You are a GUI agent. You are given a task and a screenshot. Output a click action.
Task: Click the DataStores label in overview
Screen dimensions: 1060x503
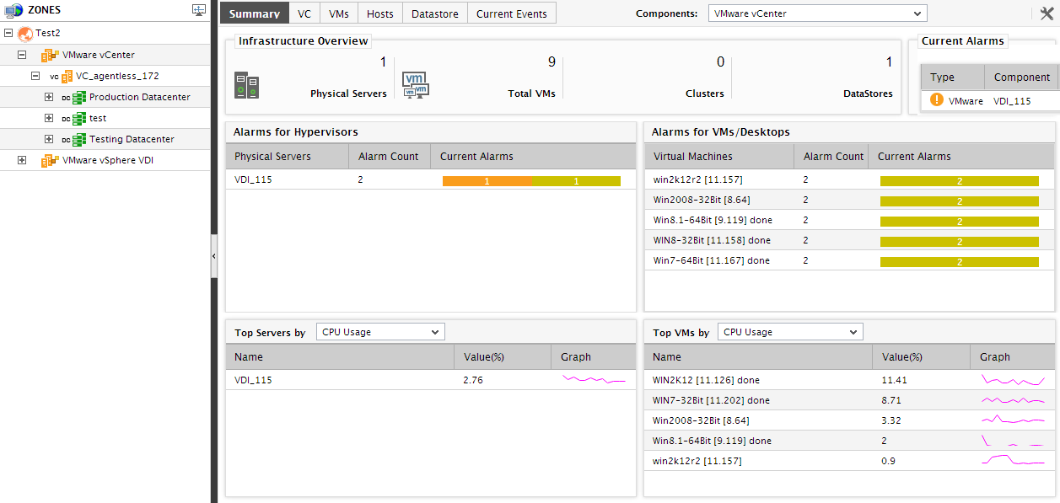[x=868, y=94]
